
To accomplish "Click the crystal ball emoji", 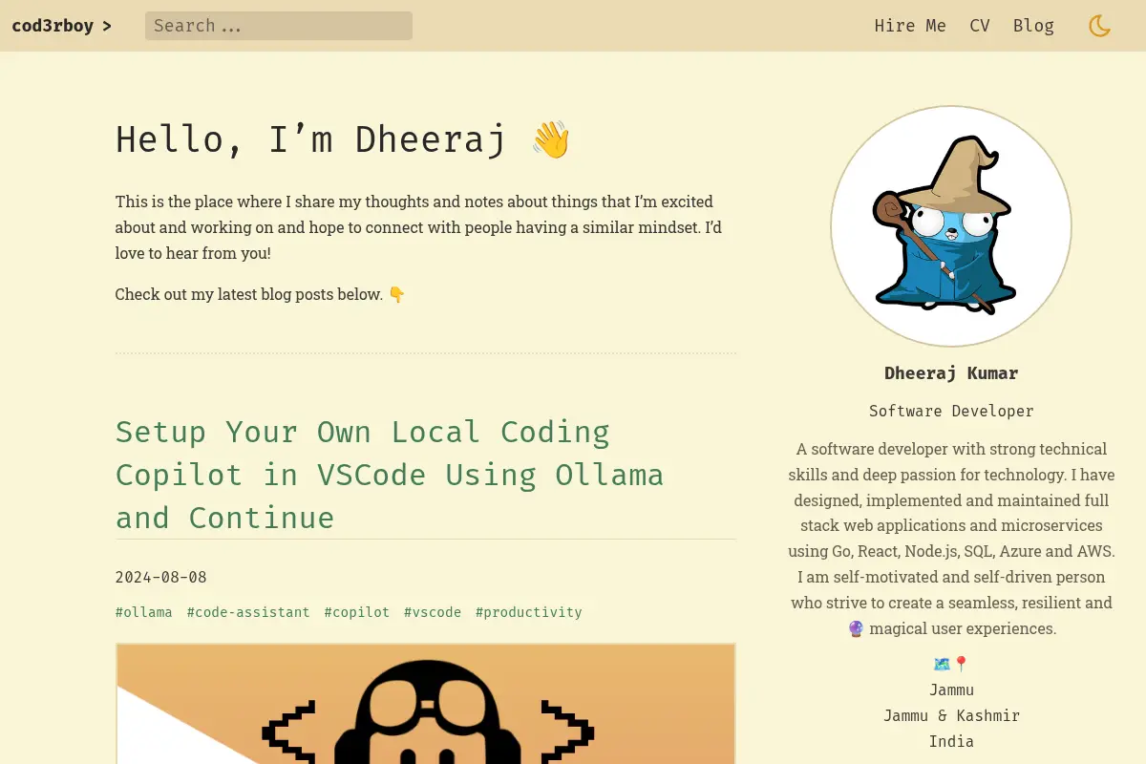I will tap(857, 628).
